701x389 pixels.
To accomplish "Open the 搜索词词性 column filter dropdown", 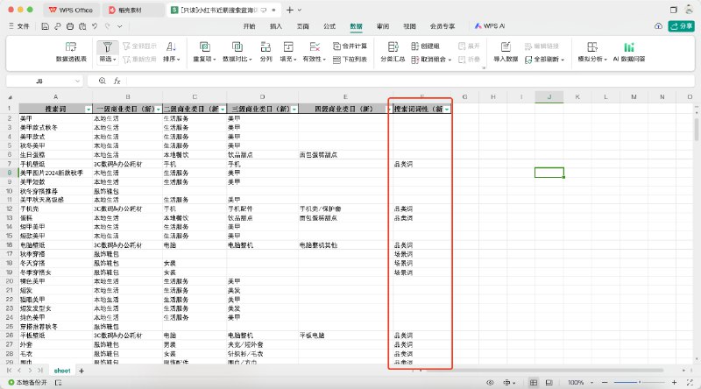I will [447, 110].
